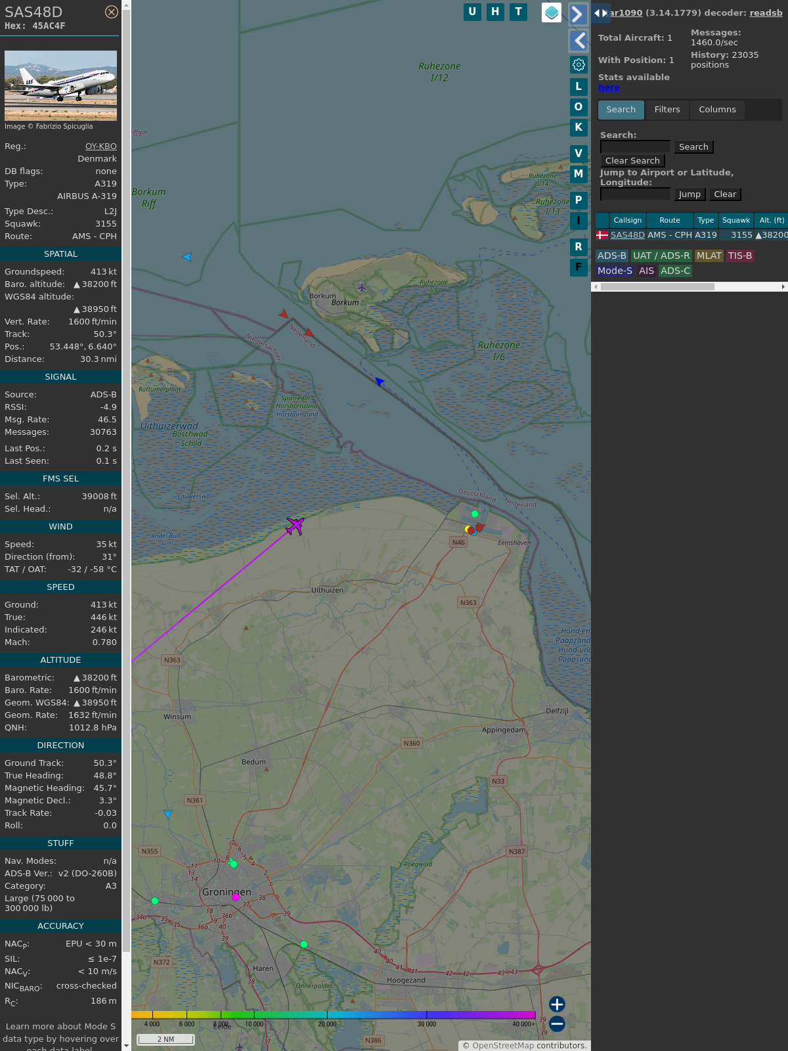Screen dimensions: 788x1051
Task: Click the M map button
Action: coord(579,174)
